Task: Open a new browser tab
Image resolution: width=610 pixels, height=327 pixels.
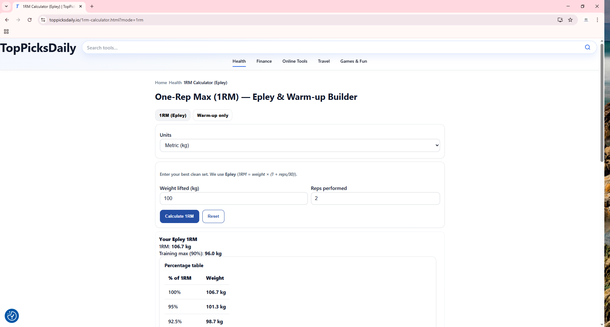Action: [92, 6]
